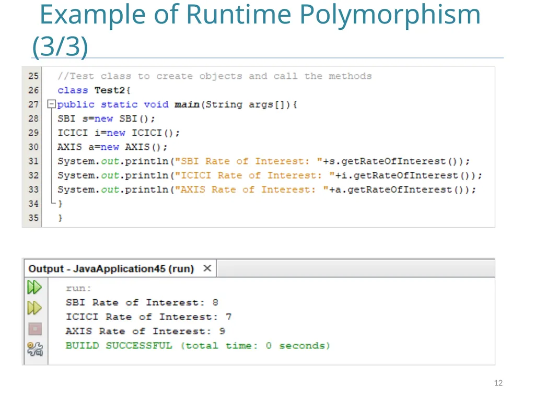This screenshot has height=401, width=535.
Task: Click line number 29 in the gutter
Action: (x=33, y=133)
